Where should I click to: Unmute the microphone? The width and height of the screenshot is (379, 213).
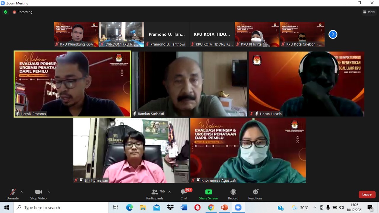(x=12, y=194)
